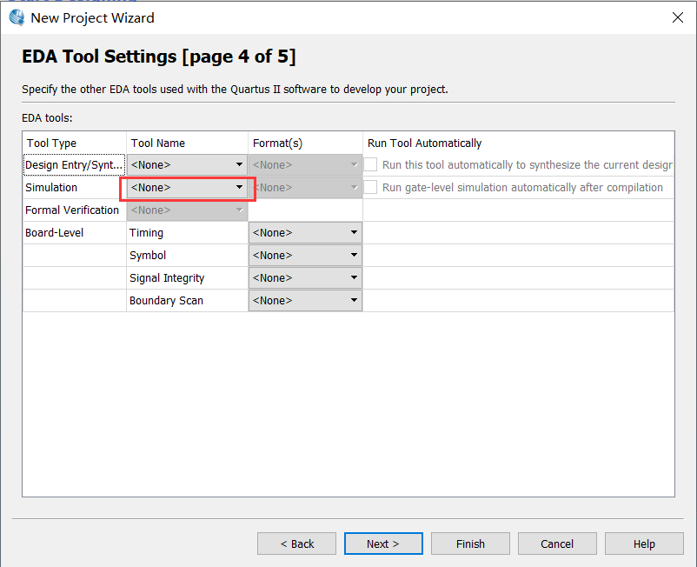Open the Formal Verification Tool Name dropdown
This screenshot has width=697, height=567.
[x=187, y=210]
